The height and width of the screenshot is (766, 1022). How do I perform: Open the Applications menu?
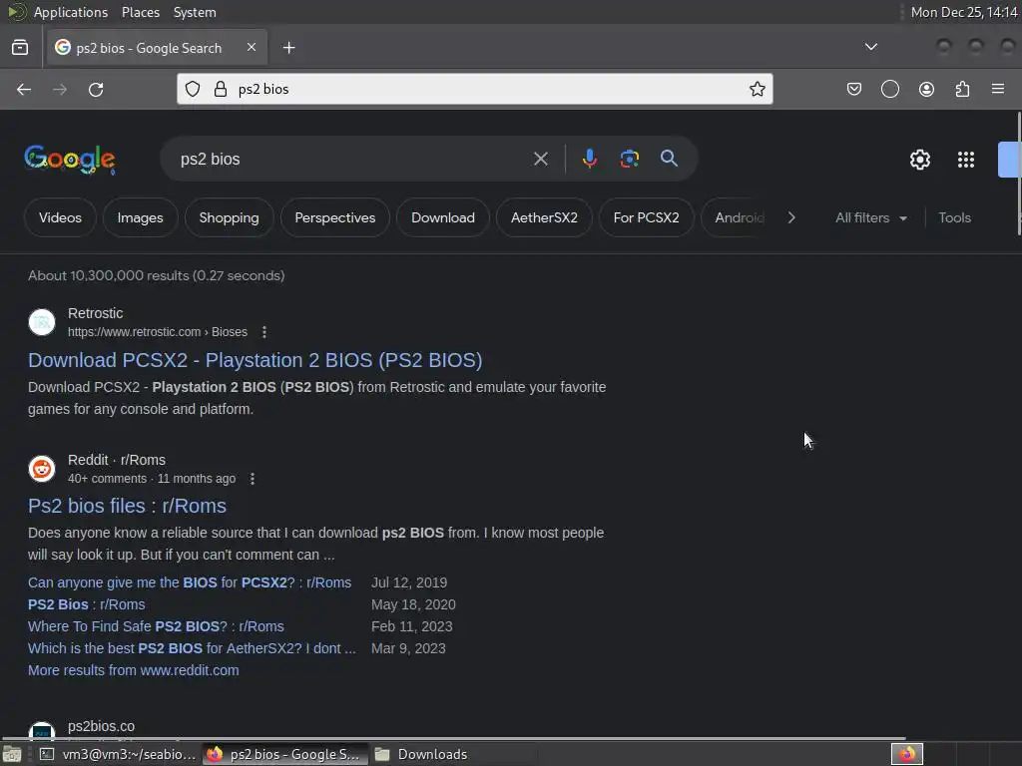point(71,12)
